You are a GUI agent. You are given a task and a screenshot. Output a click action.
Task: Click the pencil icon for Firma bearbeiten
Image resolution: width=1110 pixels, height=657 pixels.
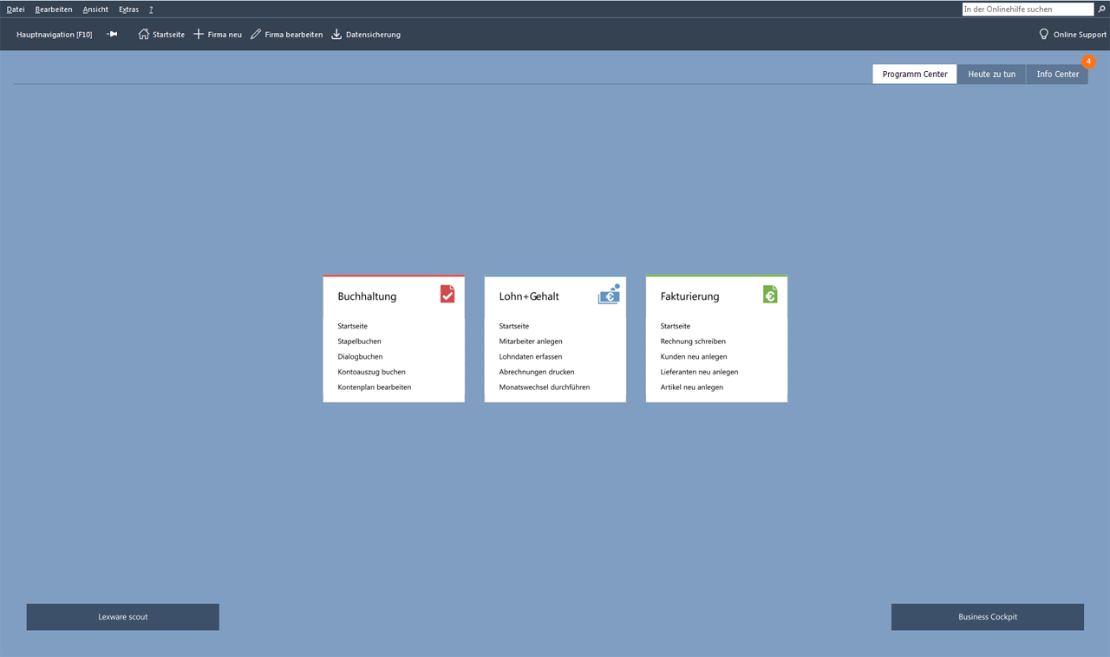pos(256,35)
